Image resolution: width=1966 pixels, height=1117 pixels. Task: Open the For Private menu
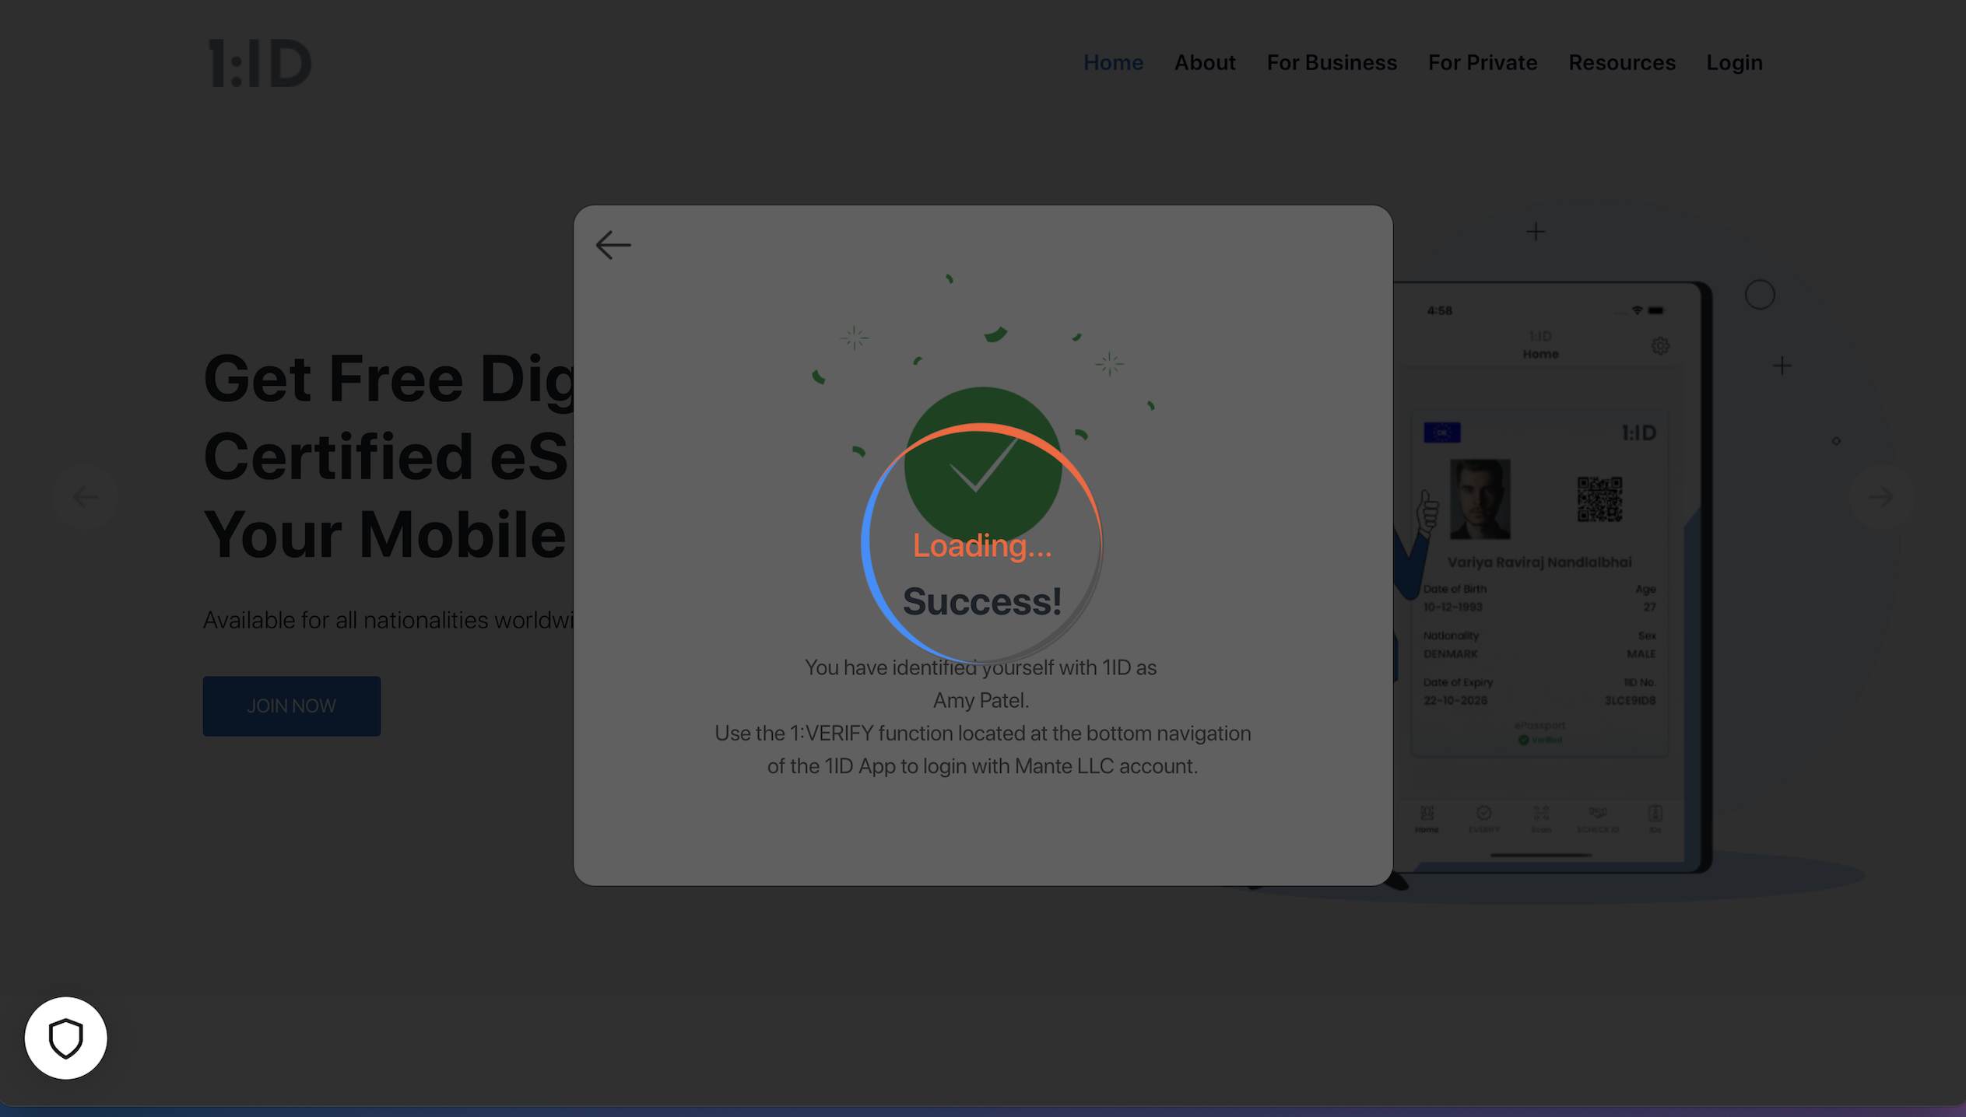(x=1482, y=62)
